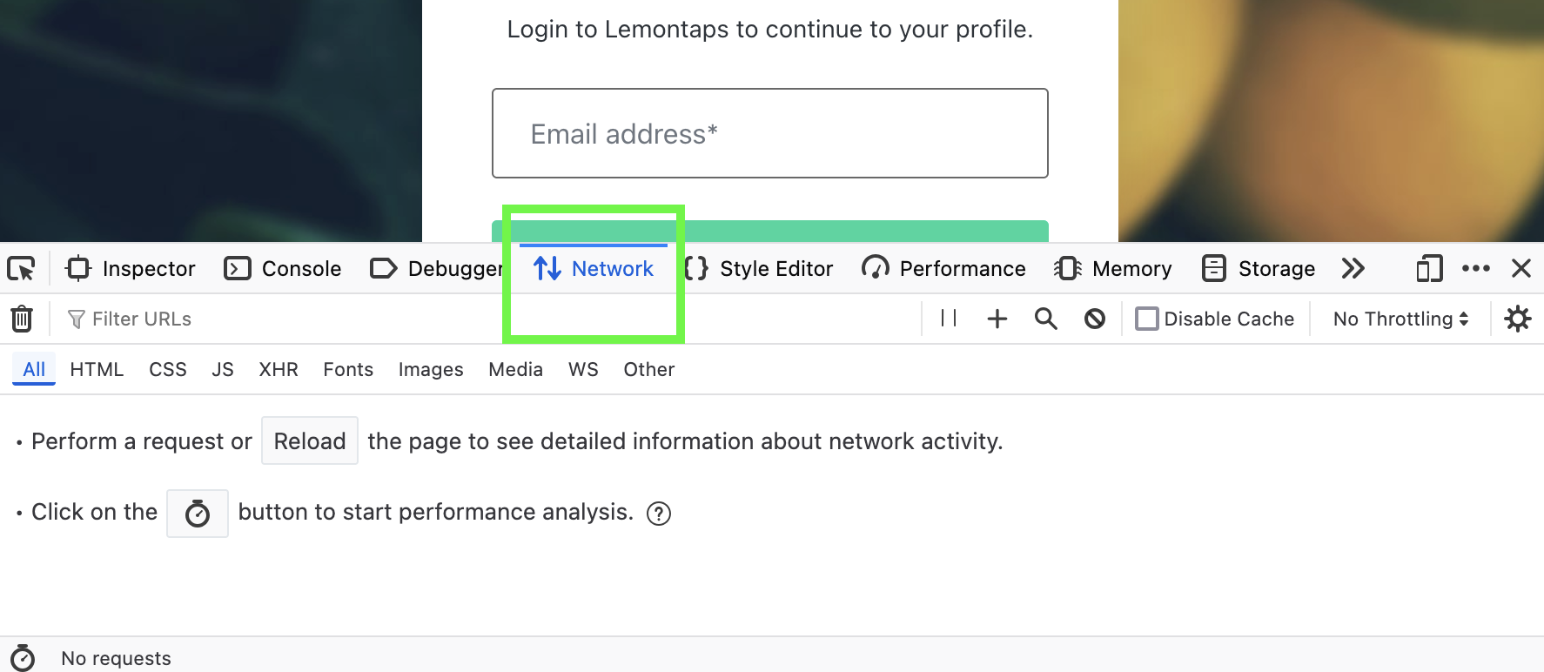
Task: Filter requests by Fonts
Action: 348,370
